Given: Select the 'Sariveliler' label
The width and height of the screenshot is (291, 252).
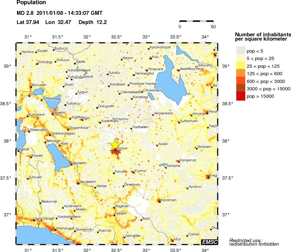Looking at the screenshot, I should [x=133, y=236].
